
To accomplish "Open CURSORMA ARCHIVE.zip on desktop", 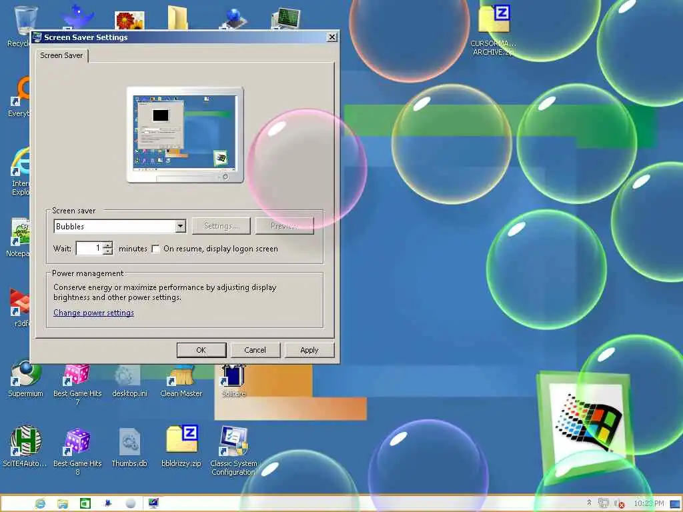I will tap(494, 31).
